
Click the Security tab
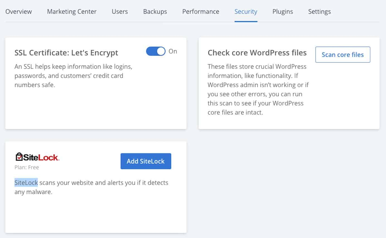[246, 11]
